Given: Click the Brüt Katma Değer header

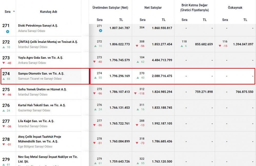Looking at the screenshot, I should pos(195,7).
